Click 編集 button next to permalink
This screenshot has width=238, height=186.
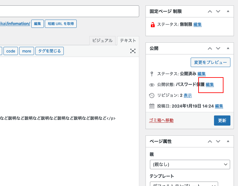(x=38, y=24)
